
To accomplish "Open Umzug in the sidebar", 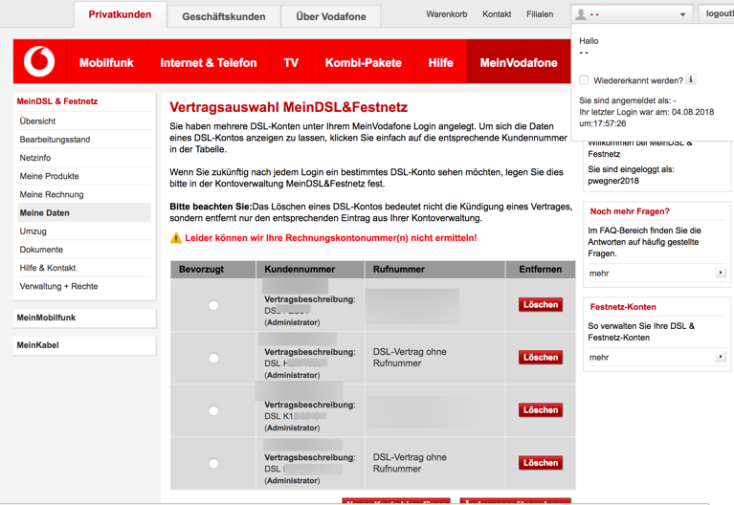I will (x=33, y=231).
